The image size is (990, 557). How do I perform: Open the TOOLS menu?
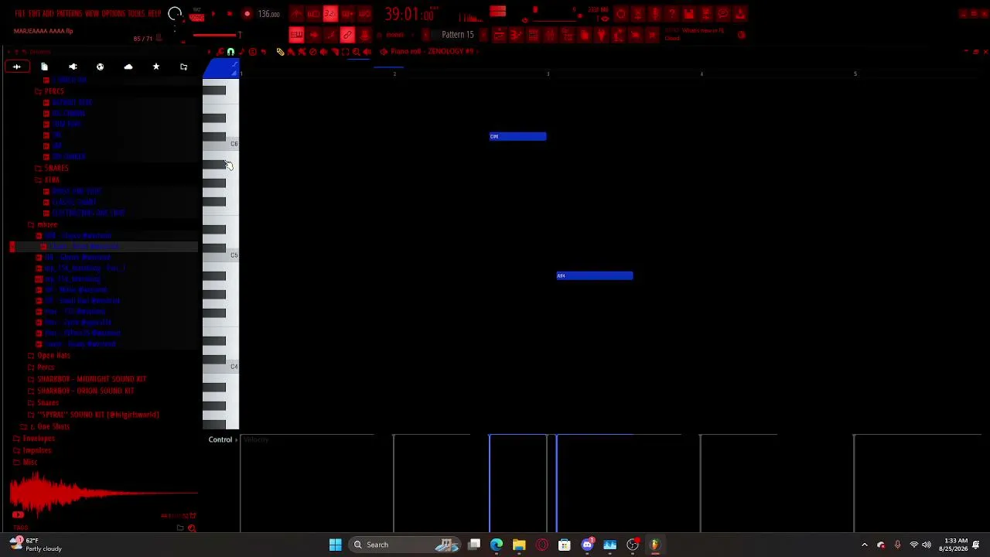[x=136, y=14]
